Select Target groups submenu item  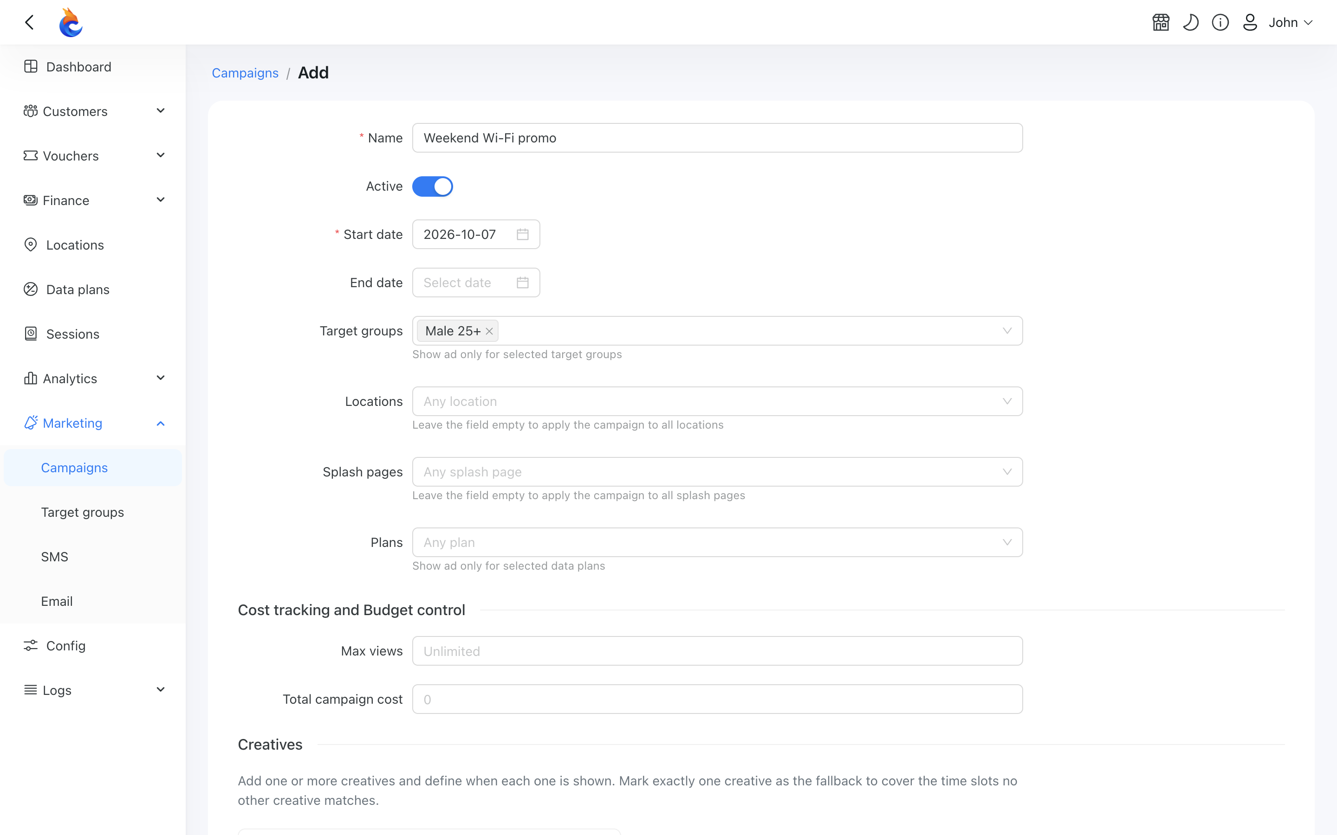pyautogui.click(x=93, y=512)
